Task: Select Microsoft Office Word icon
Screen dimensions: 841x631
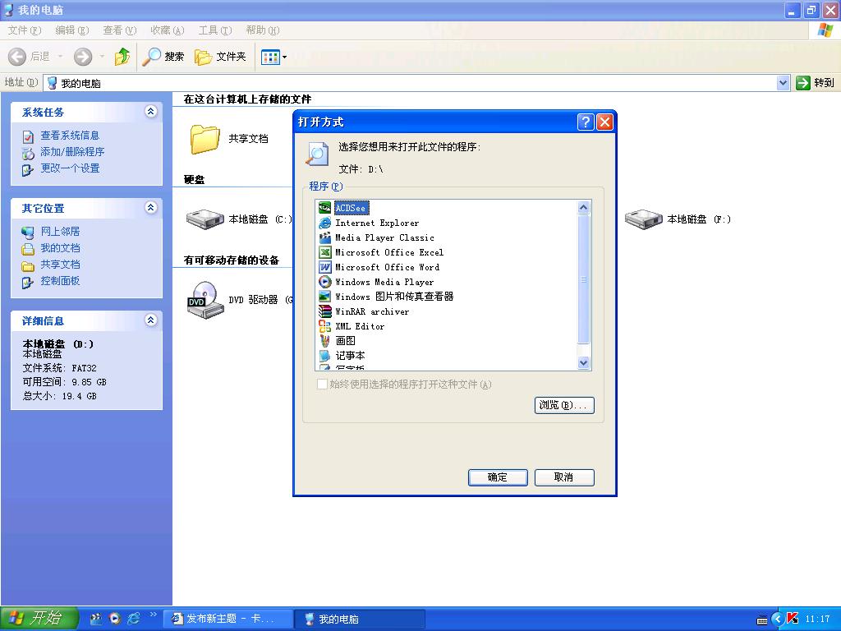Action: click(x=324, y=267)
